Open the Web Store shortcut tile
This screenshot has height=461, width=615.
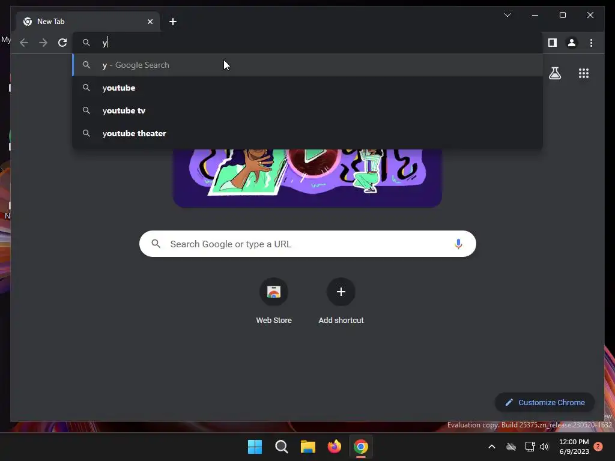point(274,292)
